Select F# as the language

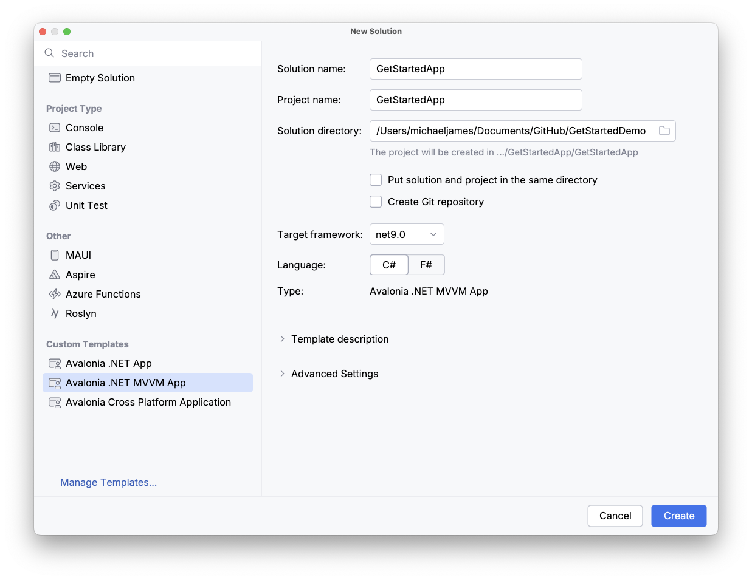point(426,265)
